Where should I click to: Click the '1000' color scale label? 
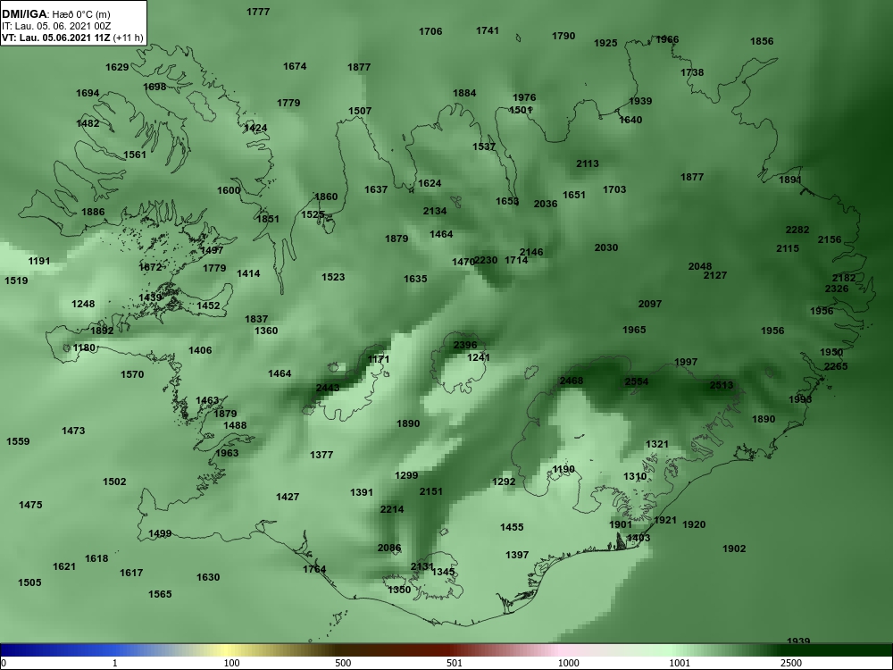[x=570, y=663]
